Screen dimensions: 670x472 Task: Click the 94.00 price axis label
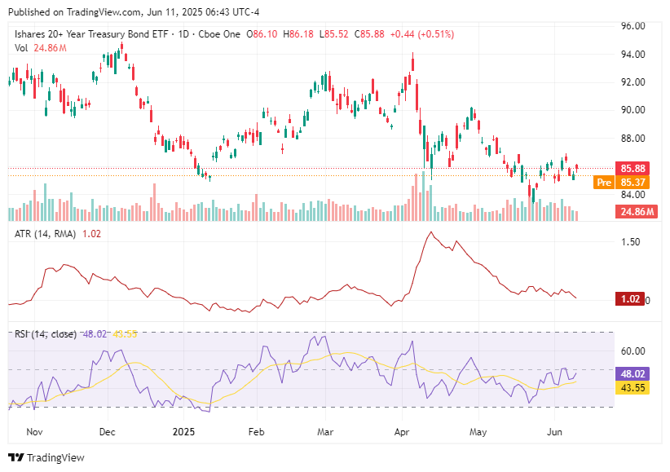633,55
